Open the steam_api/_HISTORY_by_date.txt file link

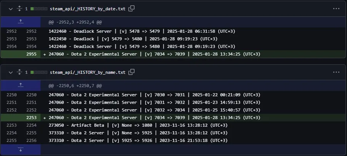click(x=88, y=9)
